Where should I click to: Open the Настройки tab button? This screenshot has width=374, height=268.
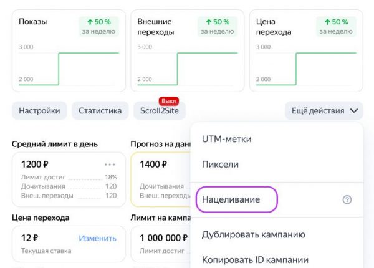pos(39,111)
